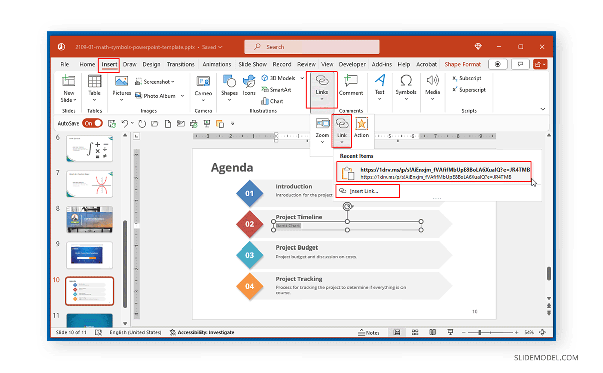Image resolution: width=603 pixels, height=373 pixels.
Task: Switch to Reading View
Action: click(432, 332)
